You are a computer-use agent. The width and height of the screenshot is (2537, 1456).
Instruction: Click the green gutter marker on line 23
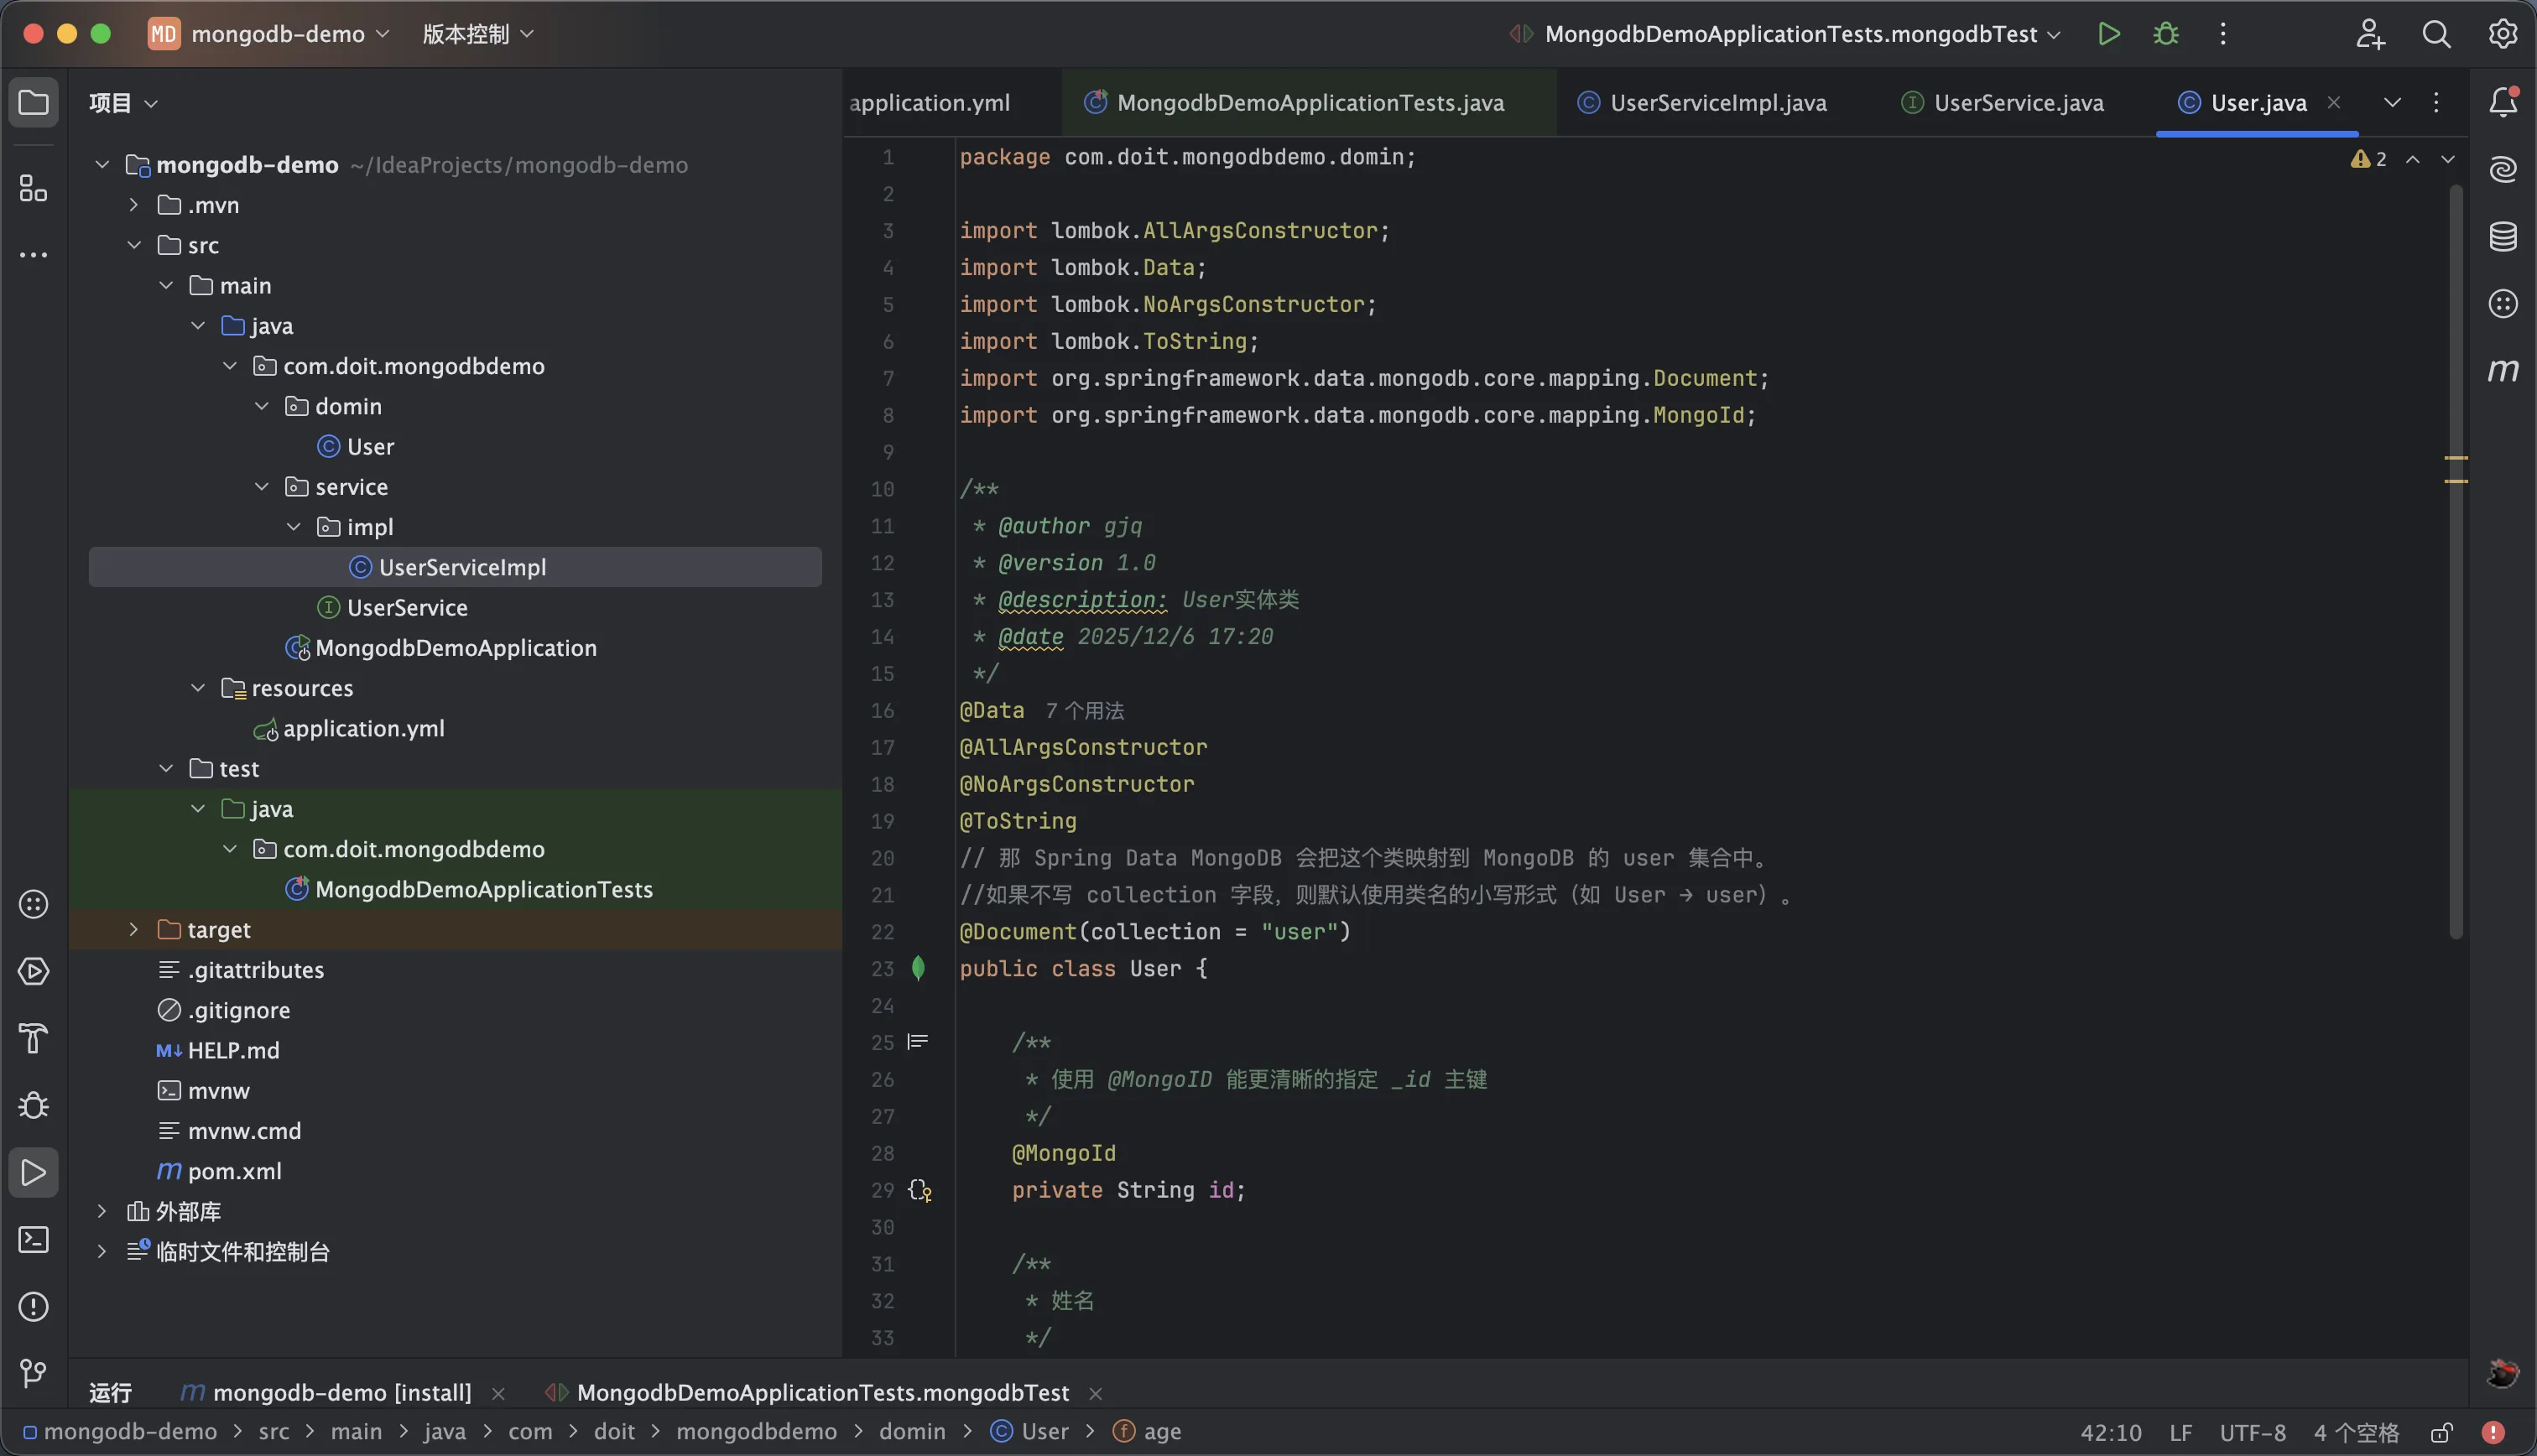(x=919, y=968)
